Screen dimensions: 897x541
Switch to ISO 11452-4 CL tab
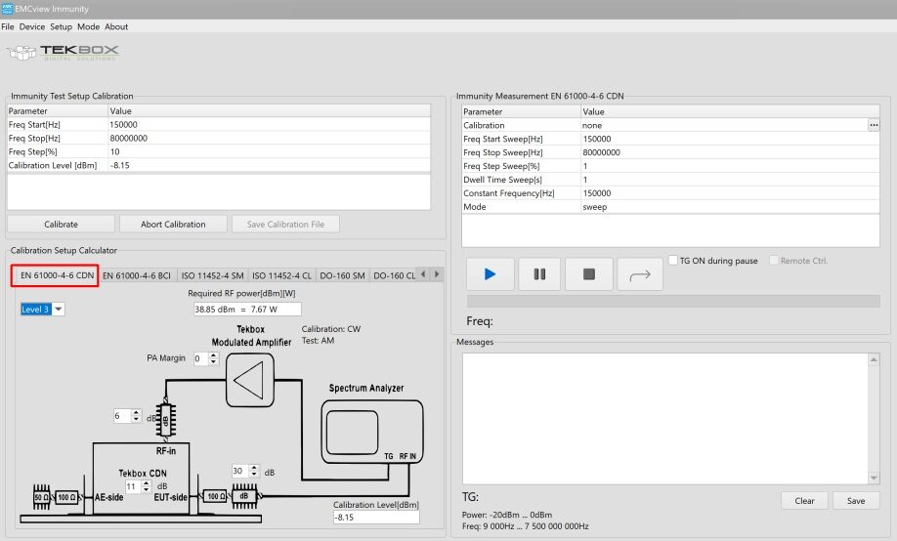[281, 275]
